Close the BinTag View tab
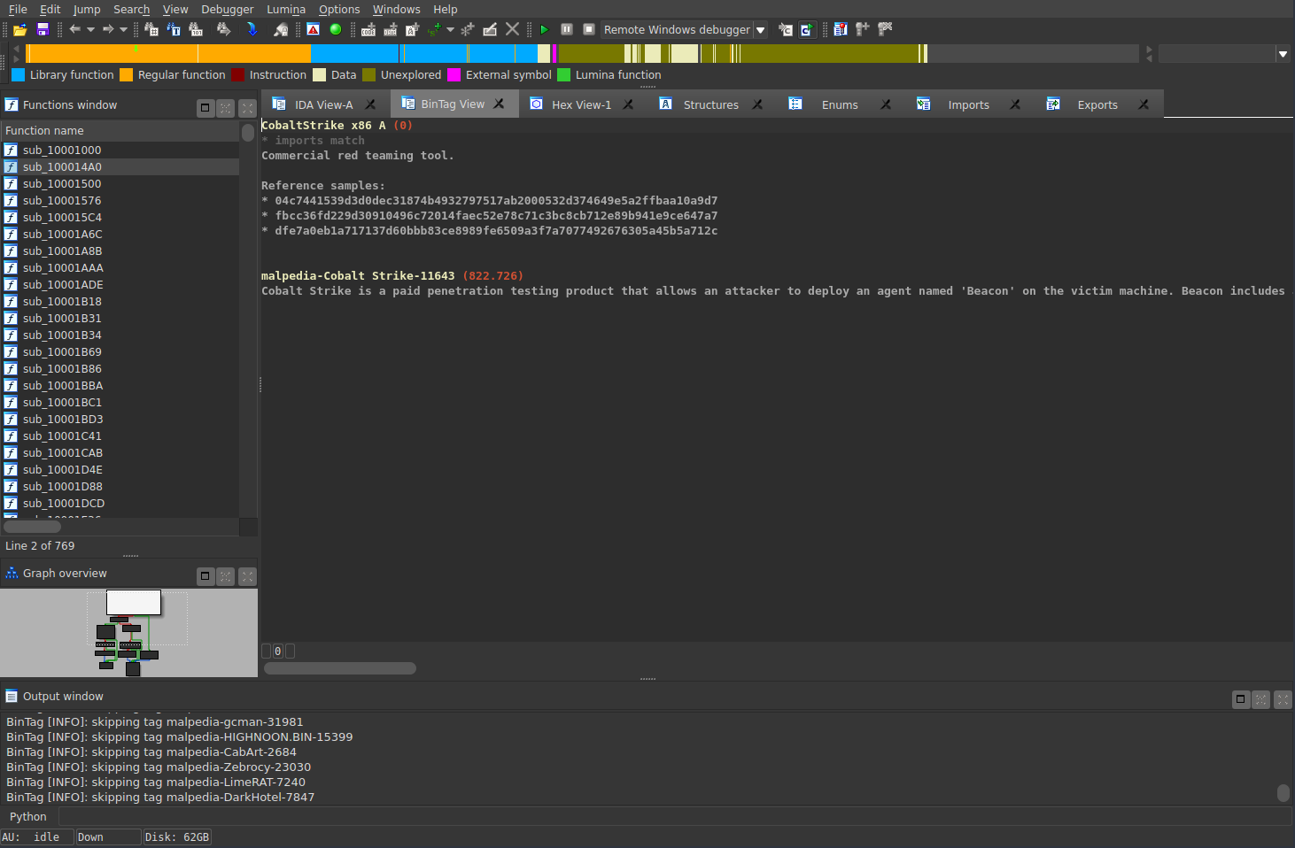 coord(499,104)
